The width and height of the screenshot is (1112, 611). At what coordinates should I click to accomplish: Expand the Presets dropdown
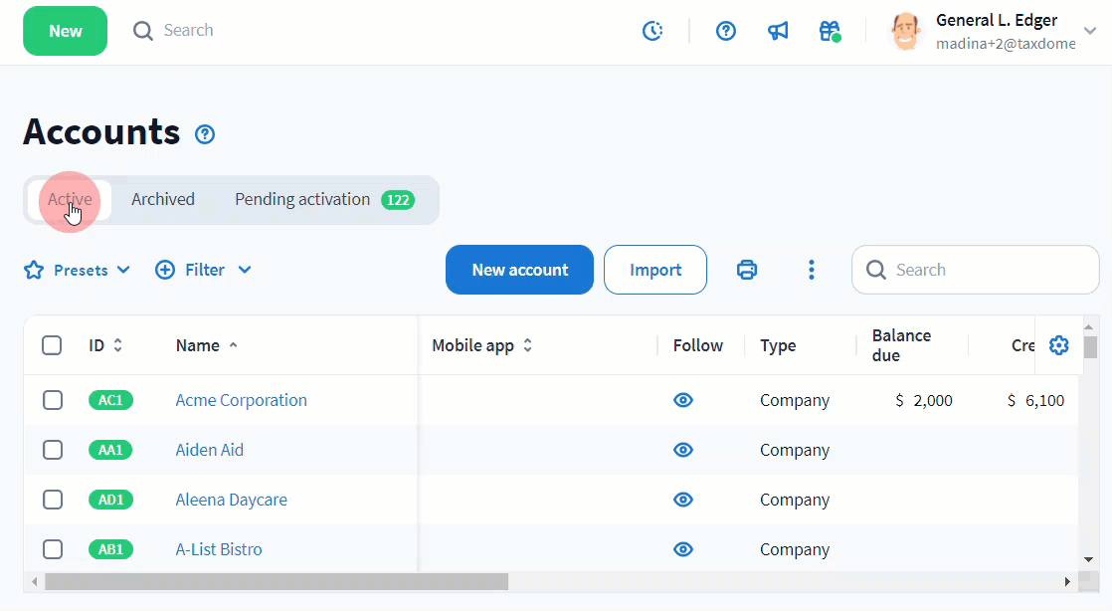pyautogui.click(x=78, y=270)
